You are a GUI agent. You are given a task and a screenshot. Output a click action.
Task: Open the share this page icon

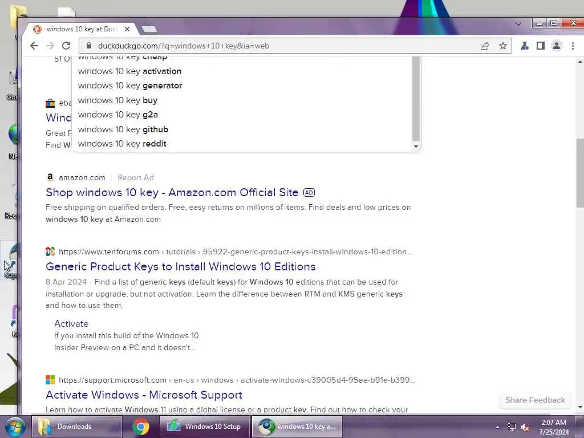pos(485,46)
